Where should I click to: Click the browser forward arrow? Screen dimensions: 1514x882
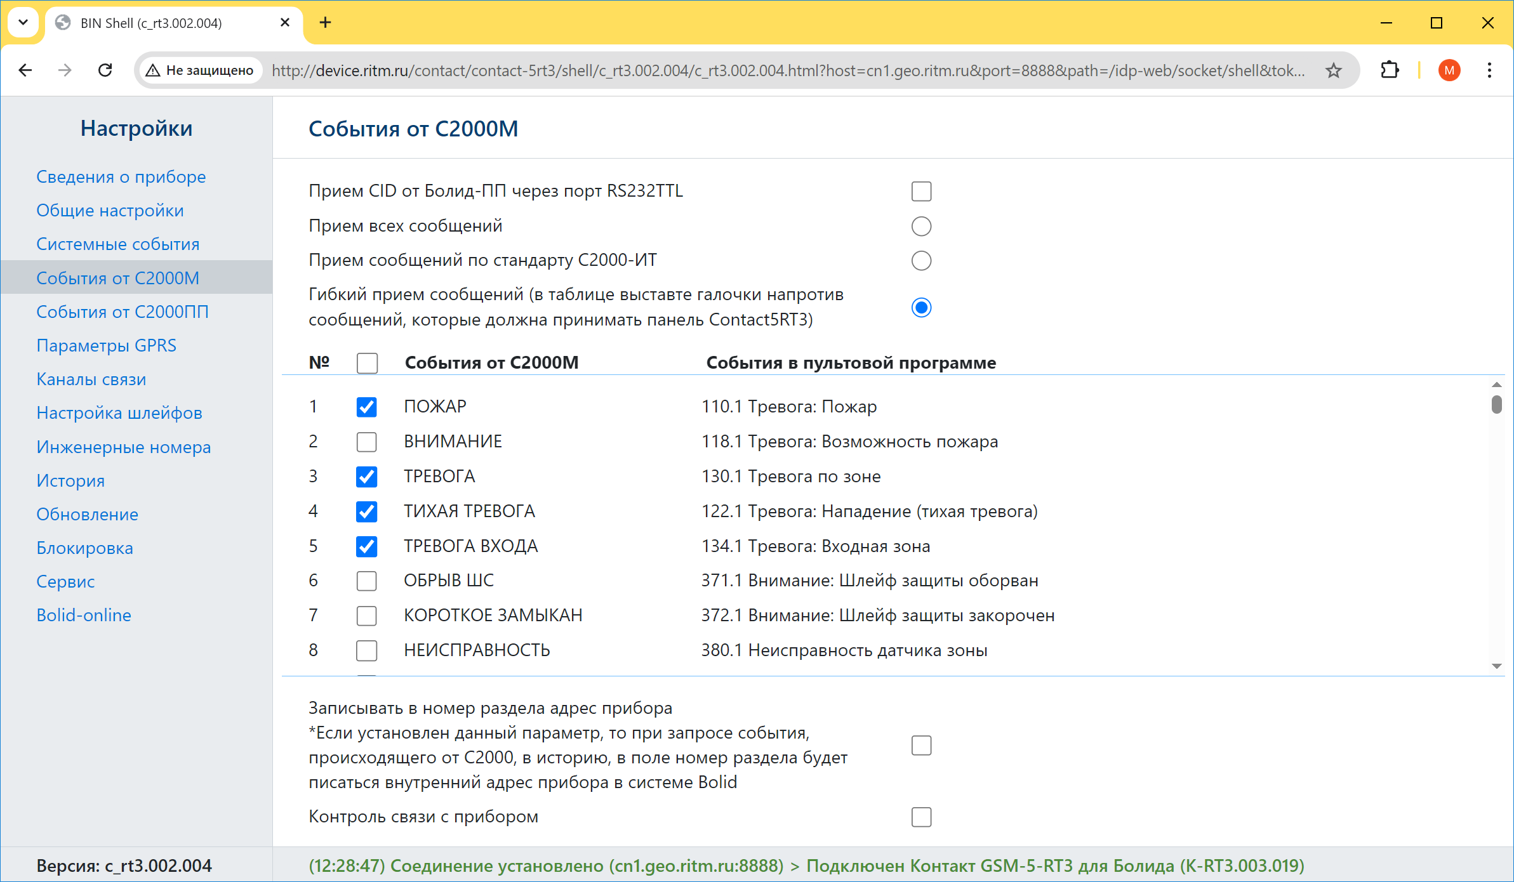[65, 70]
